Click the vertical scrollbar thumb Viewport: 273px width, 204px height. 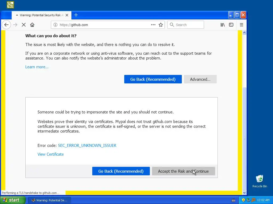[x=244, y=138]
